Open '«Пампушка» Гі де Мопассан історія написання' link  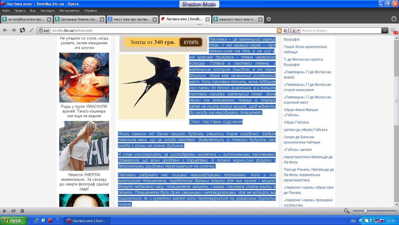pos(307,87)
